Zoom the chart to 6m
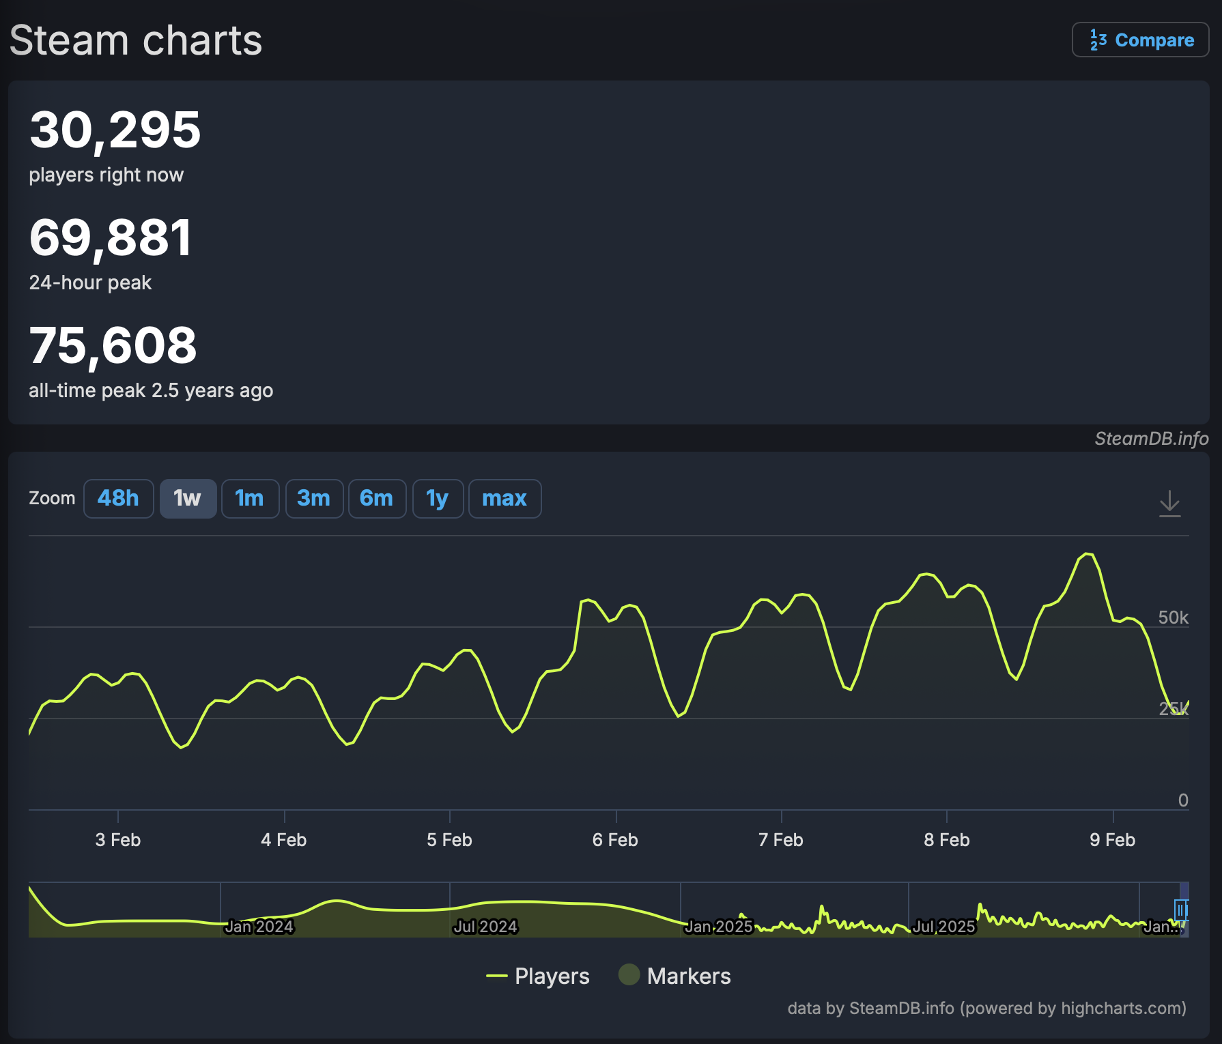Image resolution: width=1222 pixels, height=1044 pixels. (x=377, y=499)
